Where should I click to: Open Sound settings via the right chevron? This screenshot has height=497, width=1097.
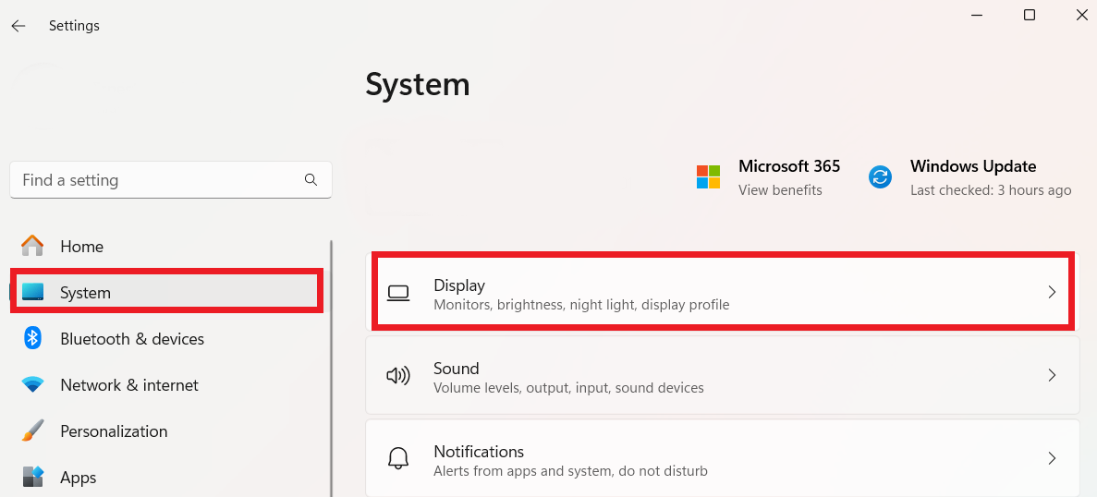[1051, 376]
